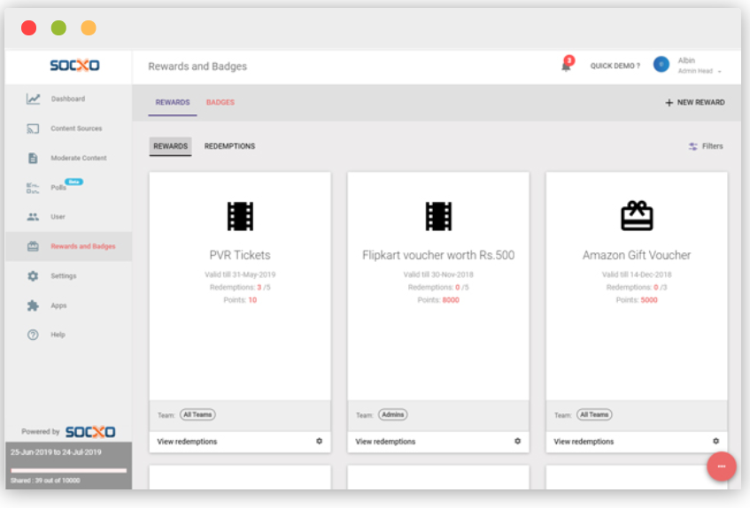Switch to the top REWARDS tab
The height and width of the screenshot is (508, 750).
173,103
